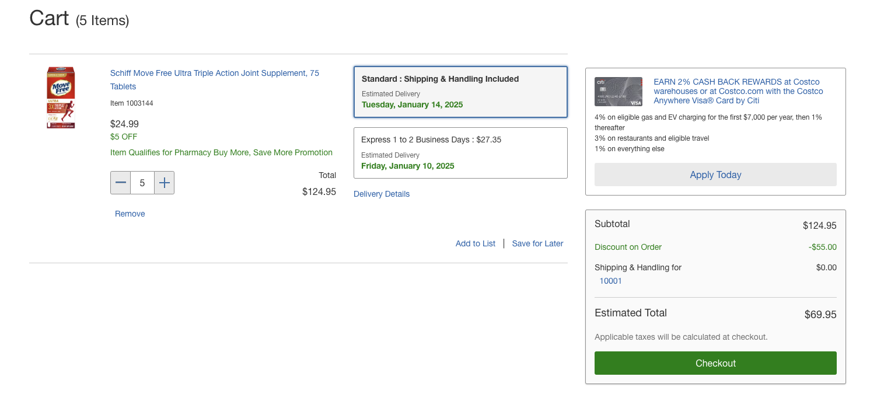Click the $24.99 unit price
This screenshot has height=401, width=884.
click(x=124, y=124)
